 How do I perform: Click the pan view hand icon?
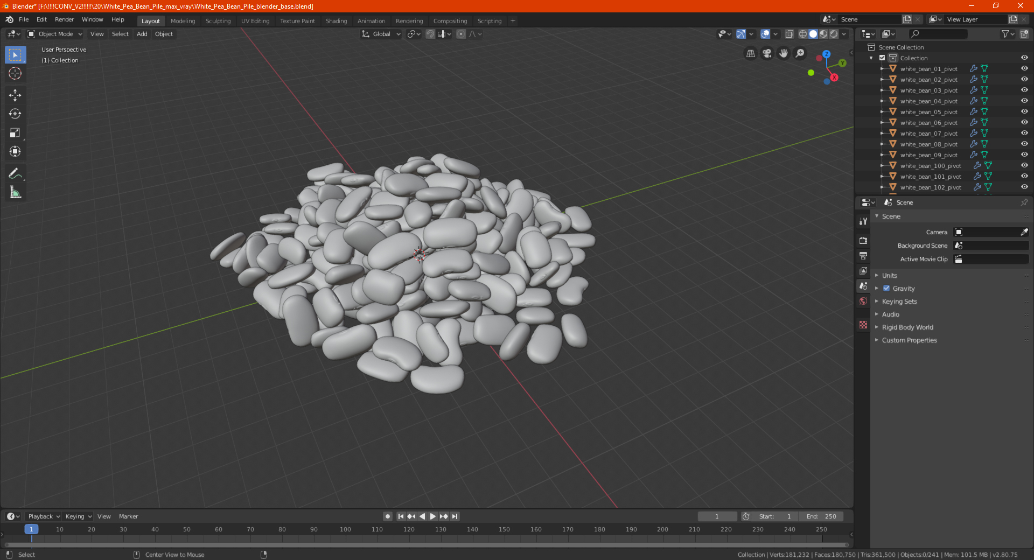pyautogui.click(x=784, y=53)
